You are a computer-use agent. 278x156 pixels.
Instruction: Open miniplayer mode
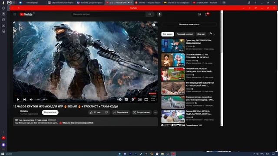(140, 100)
